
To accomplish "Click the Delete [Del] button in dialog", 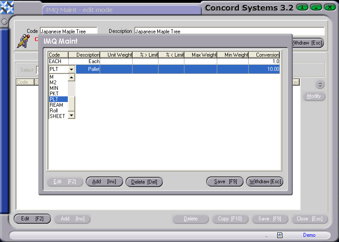I will point(144,182).
